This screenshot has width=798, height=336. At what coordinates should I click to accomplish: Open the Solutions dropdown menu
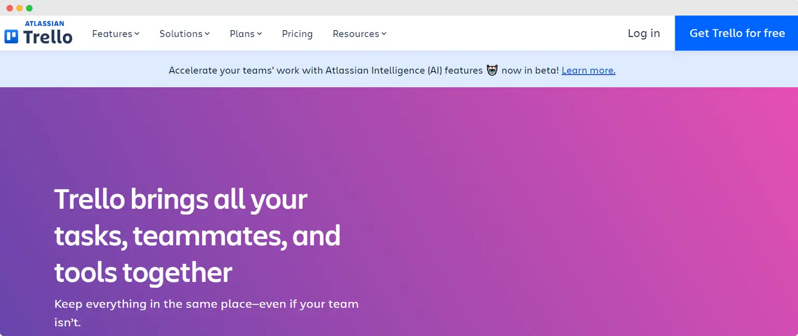click(184, 34)
